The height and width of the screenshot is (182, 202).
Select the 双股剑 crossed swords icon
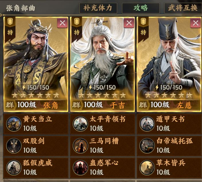pos(14,146)
